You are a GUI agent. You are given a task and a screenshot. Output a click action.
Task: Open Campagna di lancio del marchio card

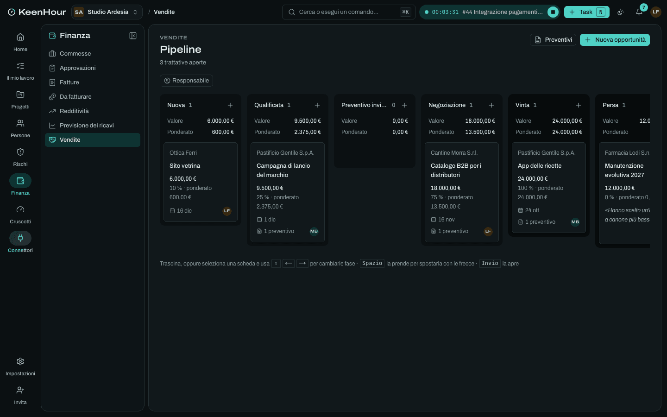point(288,192)
